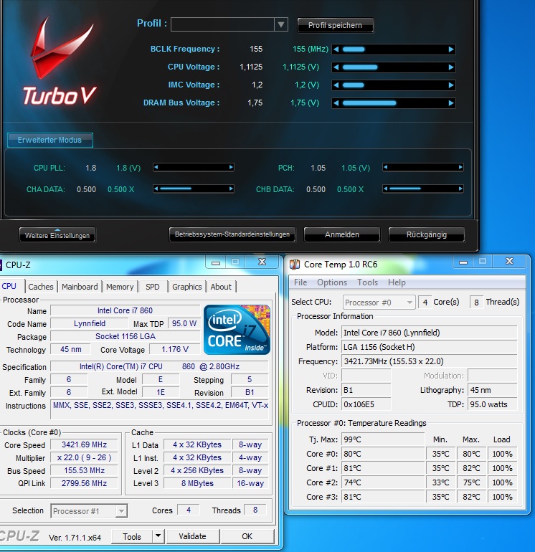Click the Validate button in CPU-Z
This screenshot has height=552, width=535.
click(x=193, y=536)
